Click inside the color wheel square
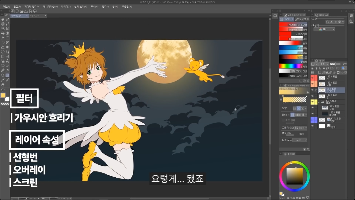 (x=294, y=176)
